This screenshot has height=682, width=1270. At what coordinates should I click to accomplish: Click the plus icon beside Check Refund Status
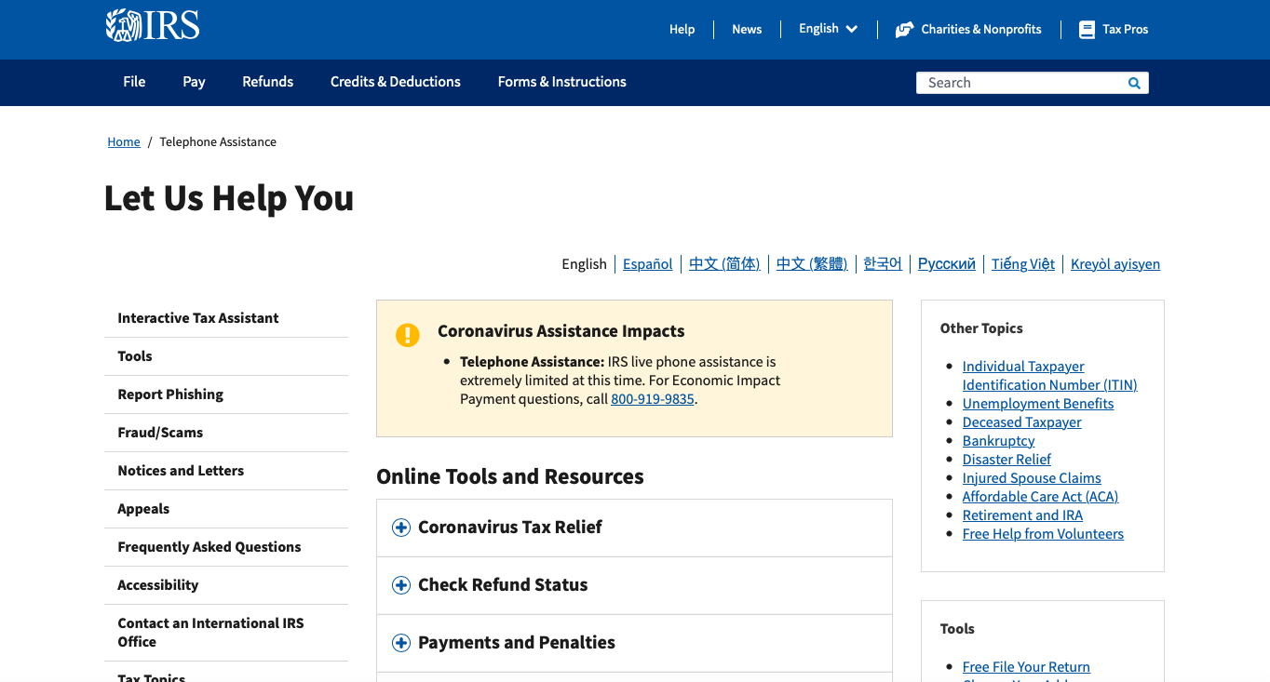pyautogui.click(x=401, y=585)
